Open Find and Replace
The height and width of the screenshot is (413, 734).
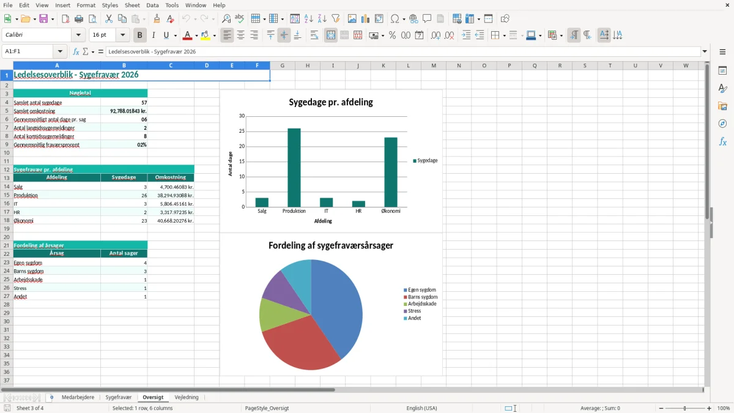226,19
